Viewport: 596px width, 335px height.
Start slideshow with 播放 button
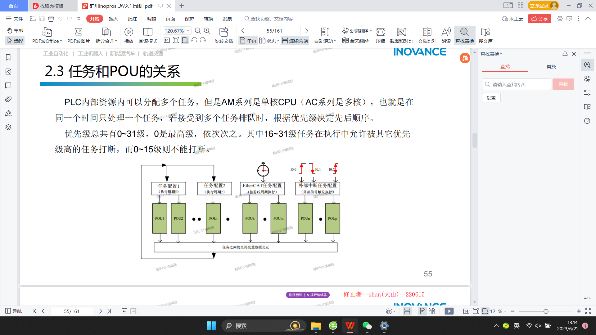pyautogui.click(x=129, y=36)
